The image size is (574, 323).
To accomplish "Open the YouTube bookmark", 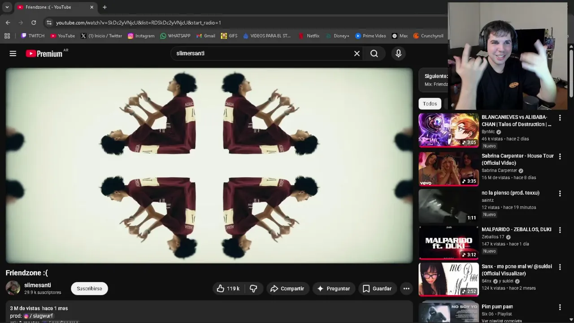I will 62,36.
